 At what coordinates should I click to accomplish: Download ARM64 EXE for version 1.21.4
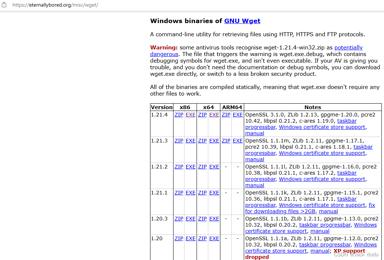(238, 115)
